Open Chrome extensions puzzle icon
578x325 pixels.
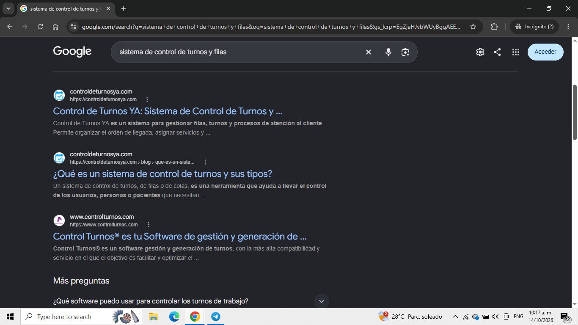tap(494, 27)
